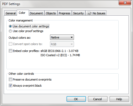The image size is (133, 106).
Task: Open the Security tab
Action: (x=78, y=13)
